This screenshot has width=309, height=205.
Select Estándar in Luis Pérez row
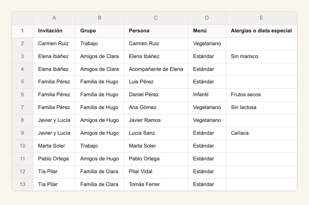(x=207, y=82)
